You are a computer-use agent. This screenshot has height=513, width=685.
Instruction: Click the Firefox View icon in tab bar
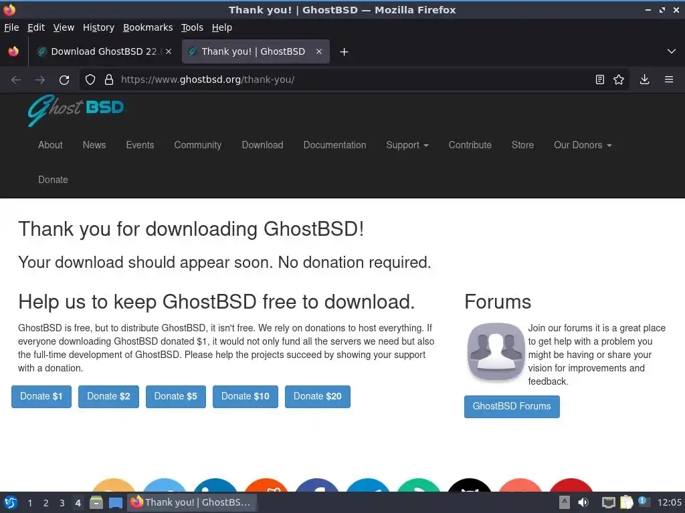tap(13, 51)
